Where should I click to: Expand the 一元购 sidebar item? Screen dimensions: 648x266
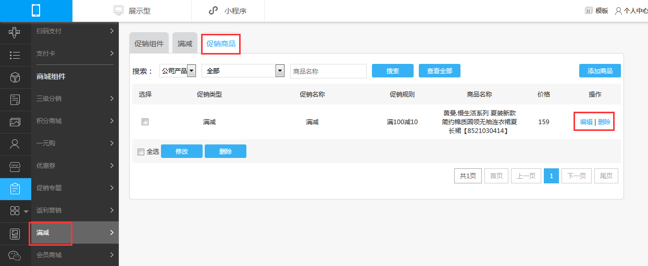pos(75,143)
